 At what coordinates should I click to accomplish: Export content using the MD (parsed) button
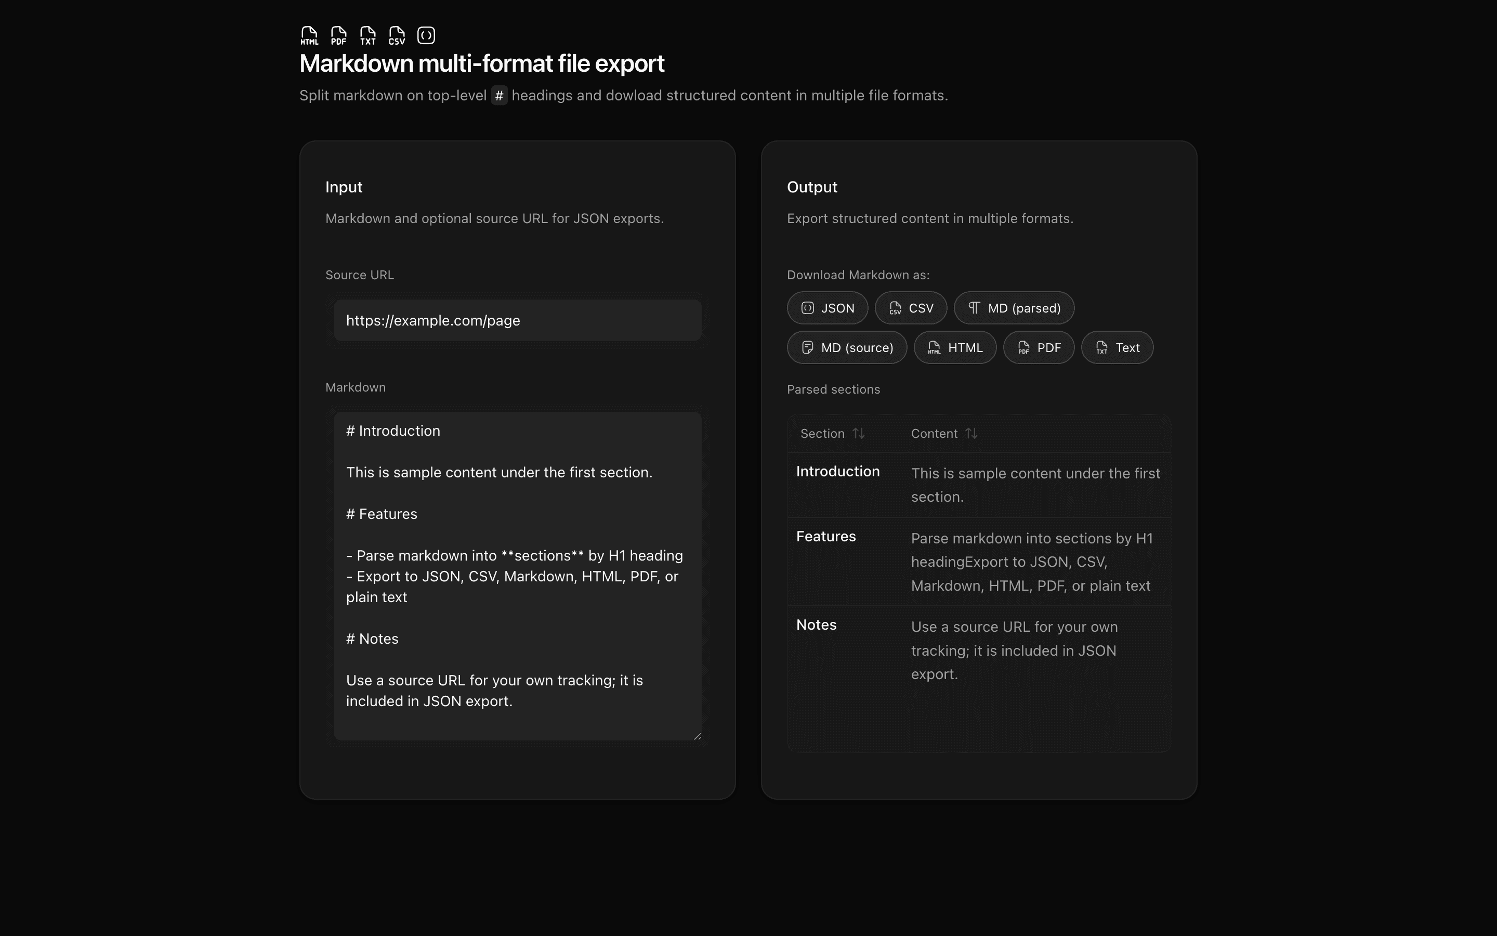[x=1014, y=308]
